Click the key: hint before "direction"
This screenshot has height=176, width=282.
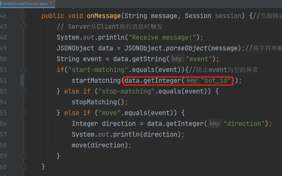pos(215,124)
